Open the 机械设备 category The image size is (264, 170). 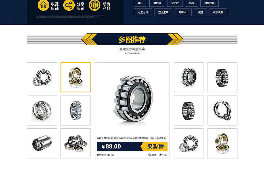coord(209,3)
